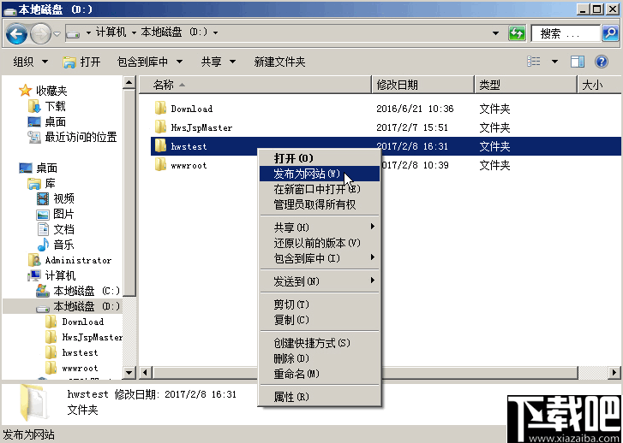Click the sidebar scrollbar down arrow
The height and width of the screenshot is (443, 623).
click(129, 372)
